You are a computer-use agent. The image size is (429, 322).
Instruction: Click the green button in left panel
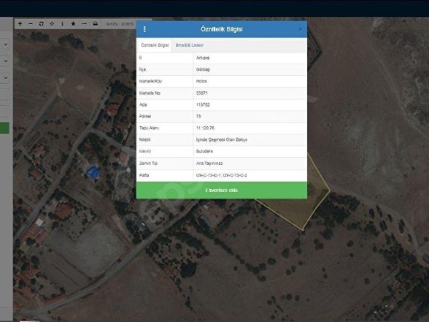pos(5,128)
